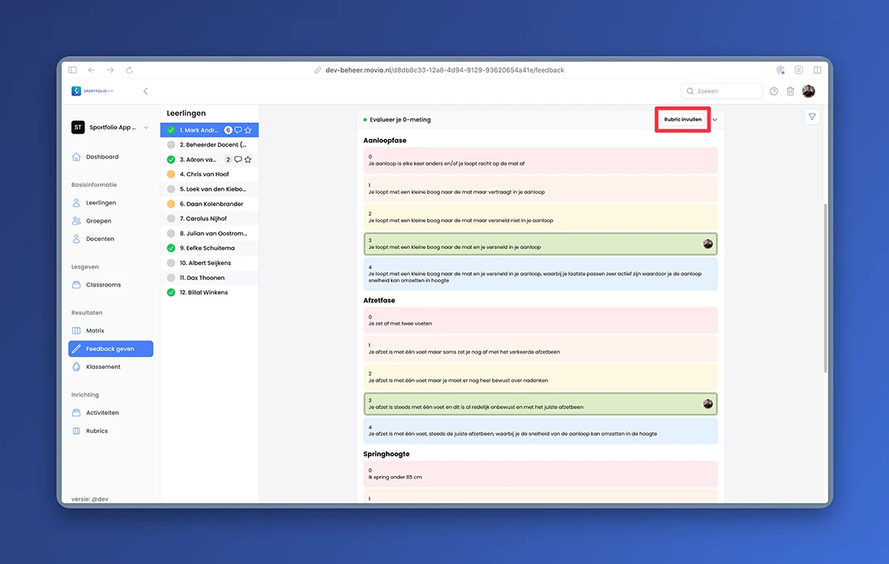Click the 6 badge on Mark Andr... row
This screenshot has height=564, width=889.
tap(228, 130)
